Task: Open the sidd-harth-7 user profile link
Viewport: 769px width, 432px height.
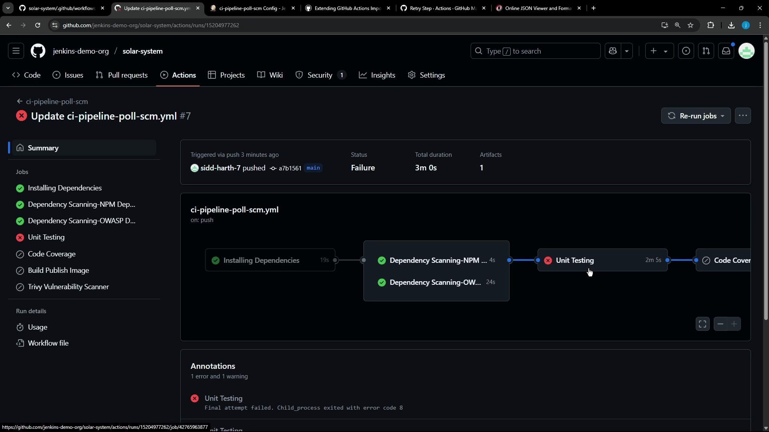Action: tap(220, 168)
